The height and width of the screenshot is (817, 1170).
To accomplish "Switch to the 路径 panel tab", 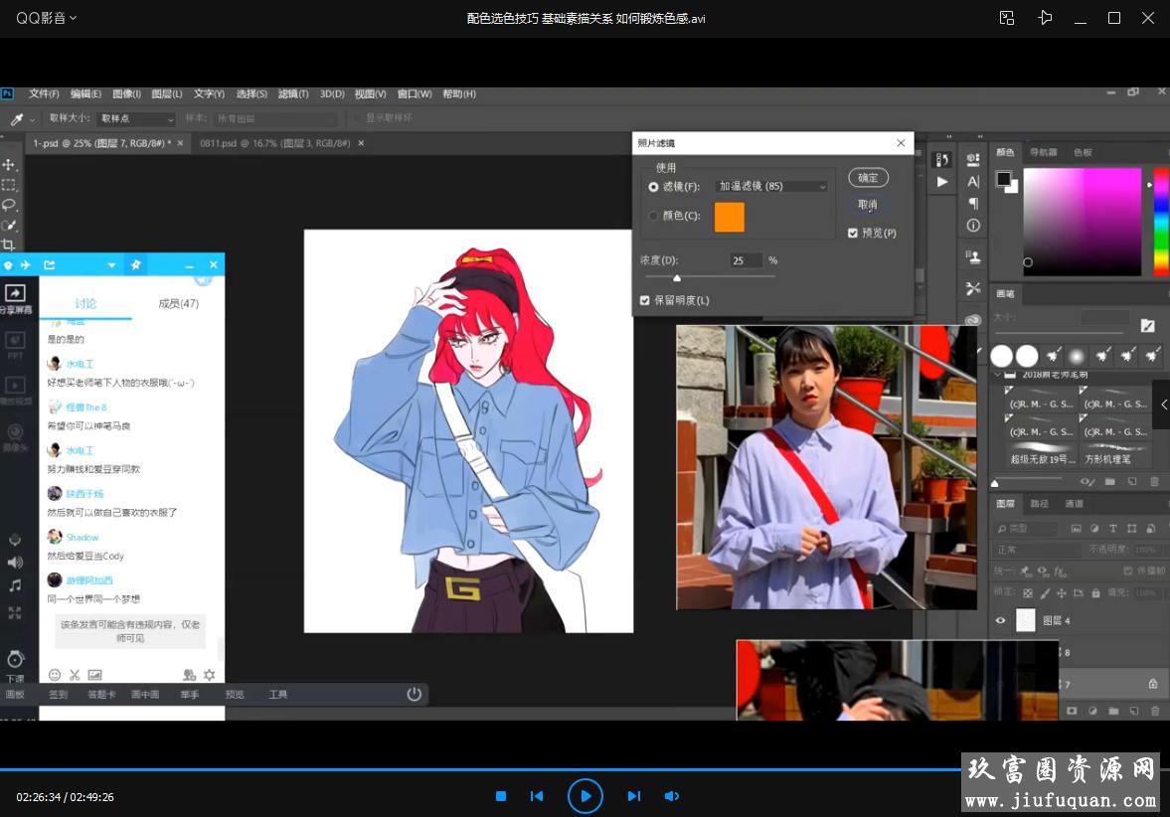I will [x=1040, y=504].
